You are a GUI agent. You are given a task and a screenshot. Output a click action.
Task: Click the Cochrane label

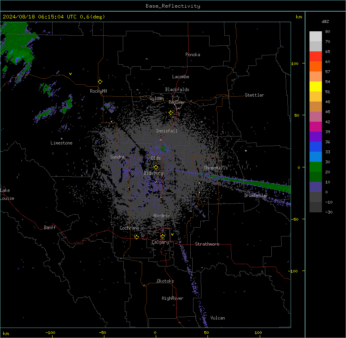[129, 228]
